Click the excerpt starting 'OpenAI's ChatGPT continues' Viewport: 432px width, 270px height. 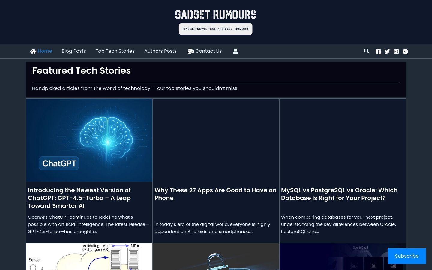pyautogui.click(x=88, y=224)
